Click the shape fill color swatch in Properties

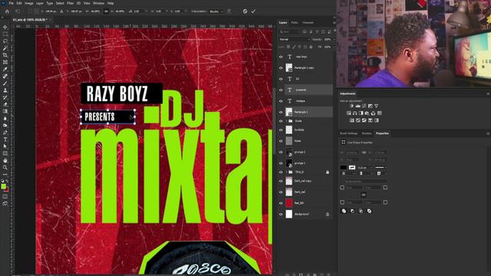pyautogui.click(x=344, y=168)
